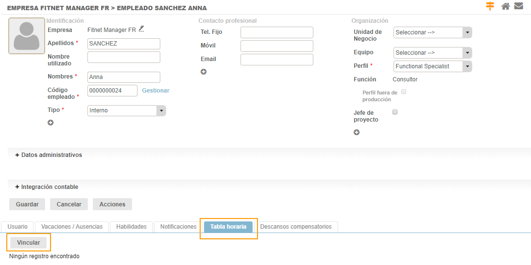
Task: Open the Tipo dropdown set to Interno
Action: click(x=126, y=110)
